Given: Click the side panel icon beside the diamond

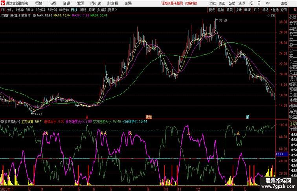Looking at the screenshot, I should [273, 16].
